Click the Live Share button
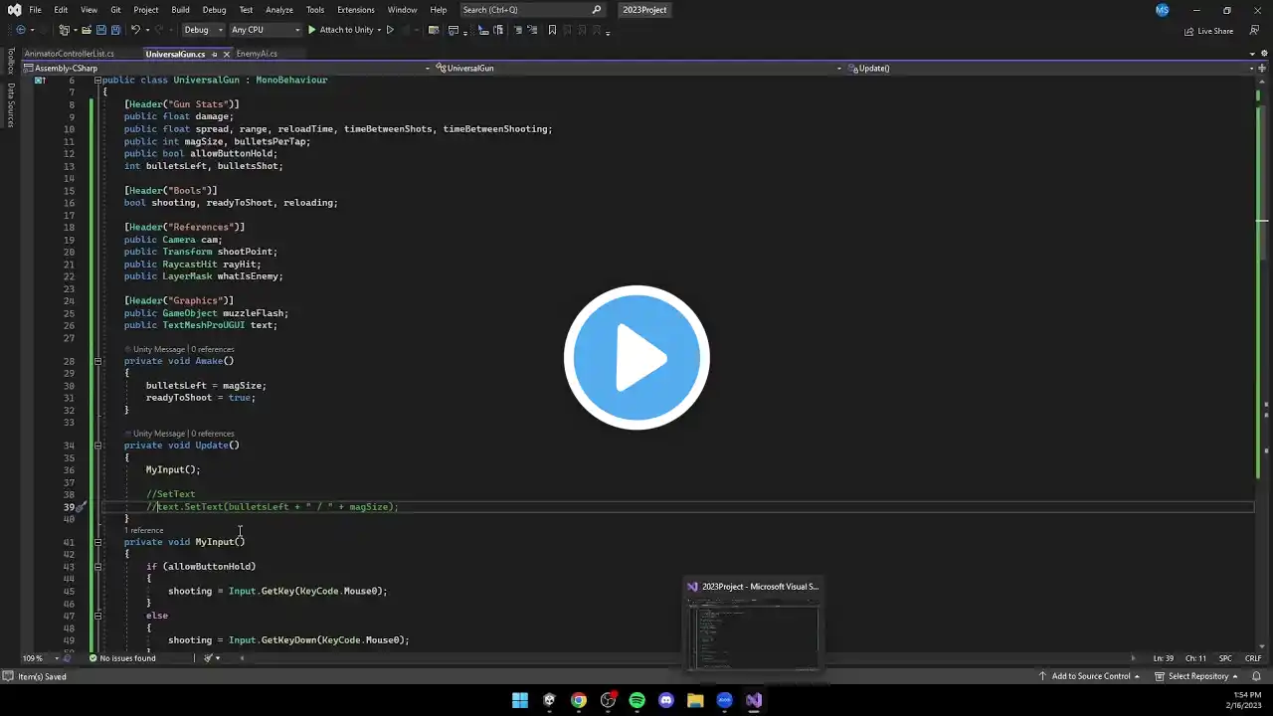This screenshot has width=1273, height=716. pos(1208,31)
